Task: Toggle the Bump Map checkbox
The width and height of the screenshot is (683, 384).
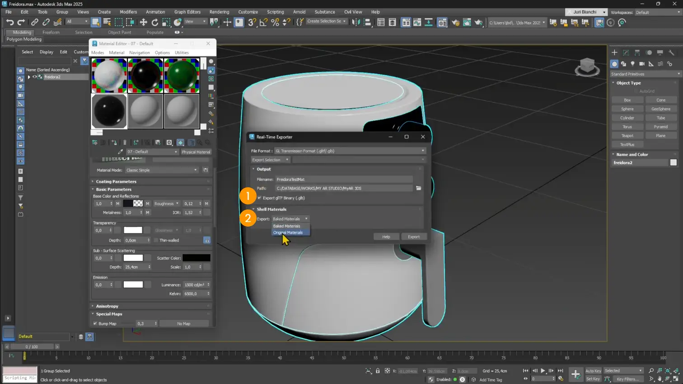Action: point(95,324)
